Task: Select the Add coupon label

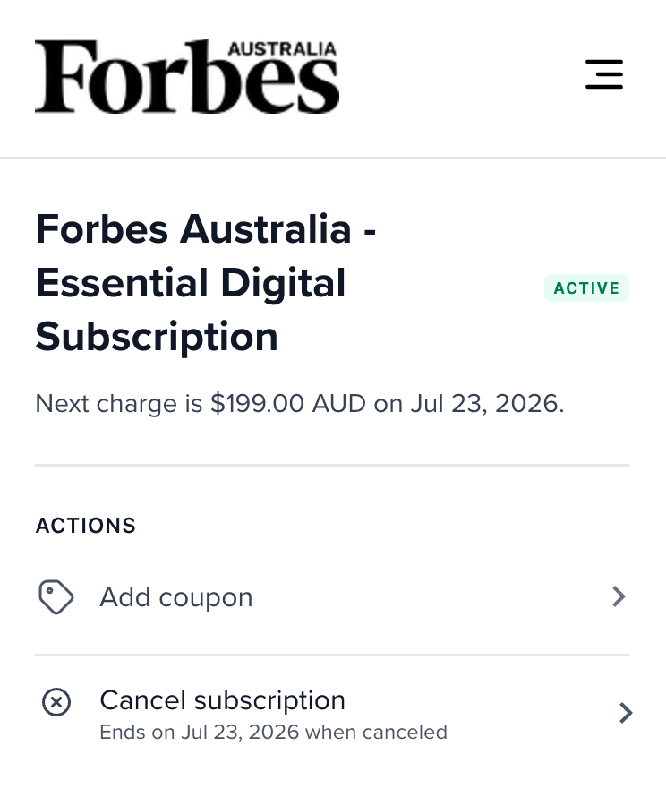Action: pos(175,597)
